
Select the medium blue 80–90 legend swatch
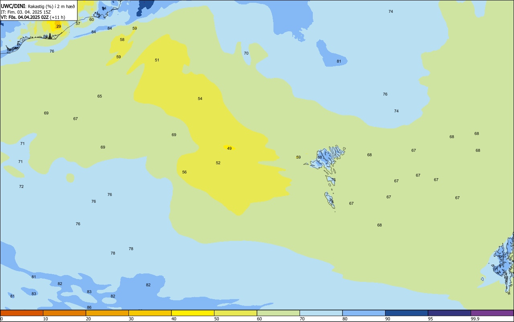pos(364,313)
